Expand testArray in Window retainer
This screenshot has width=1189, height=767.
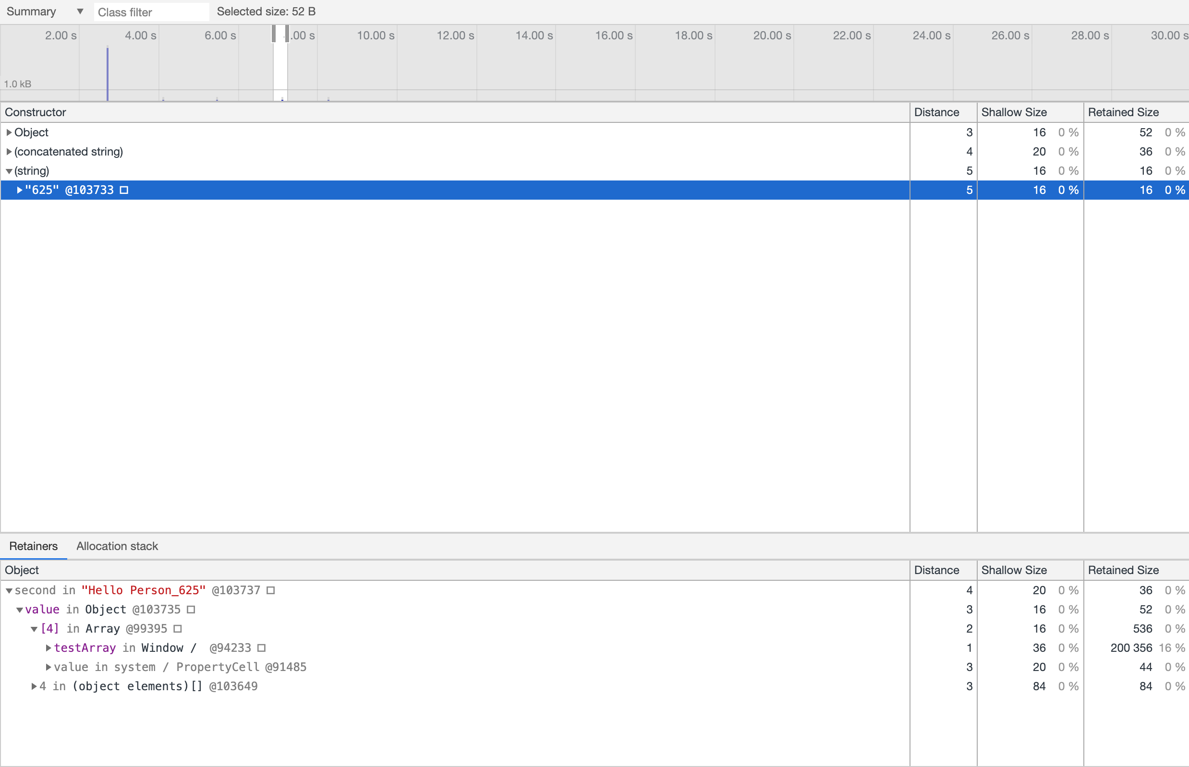[x=48, y=648]
